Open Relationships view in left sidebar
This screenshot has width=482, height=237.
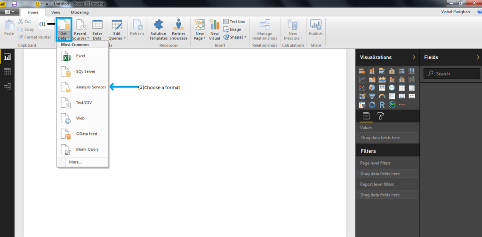click(7, 86)
